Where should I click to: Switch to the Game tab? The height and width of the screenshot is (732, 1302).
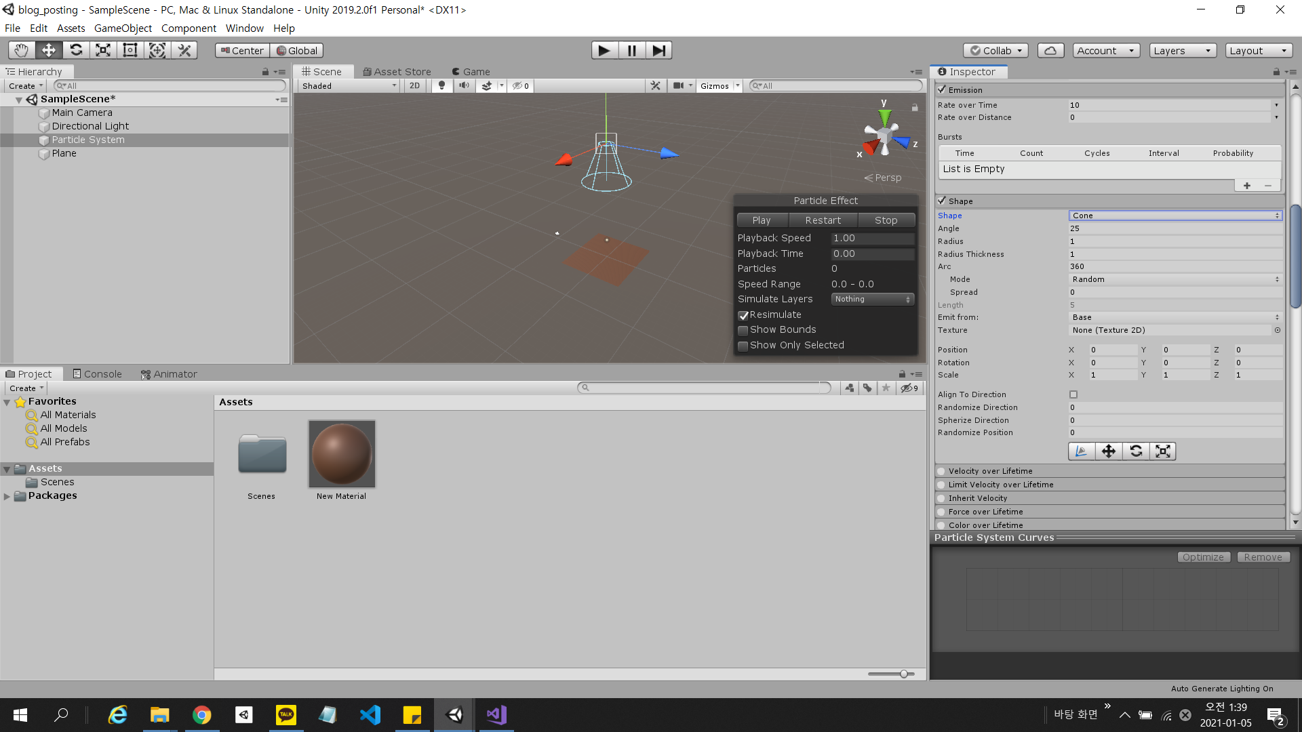(471, 72)
